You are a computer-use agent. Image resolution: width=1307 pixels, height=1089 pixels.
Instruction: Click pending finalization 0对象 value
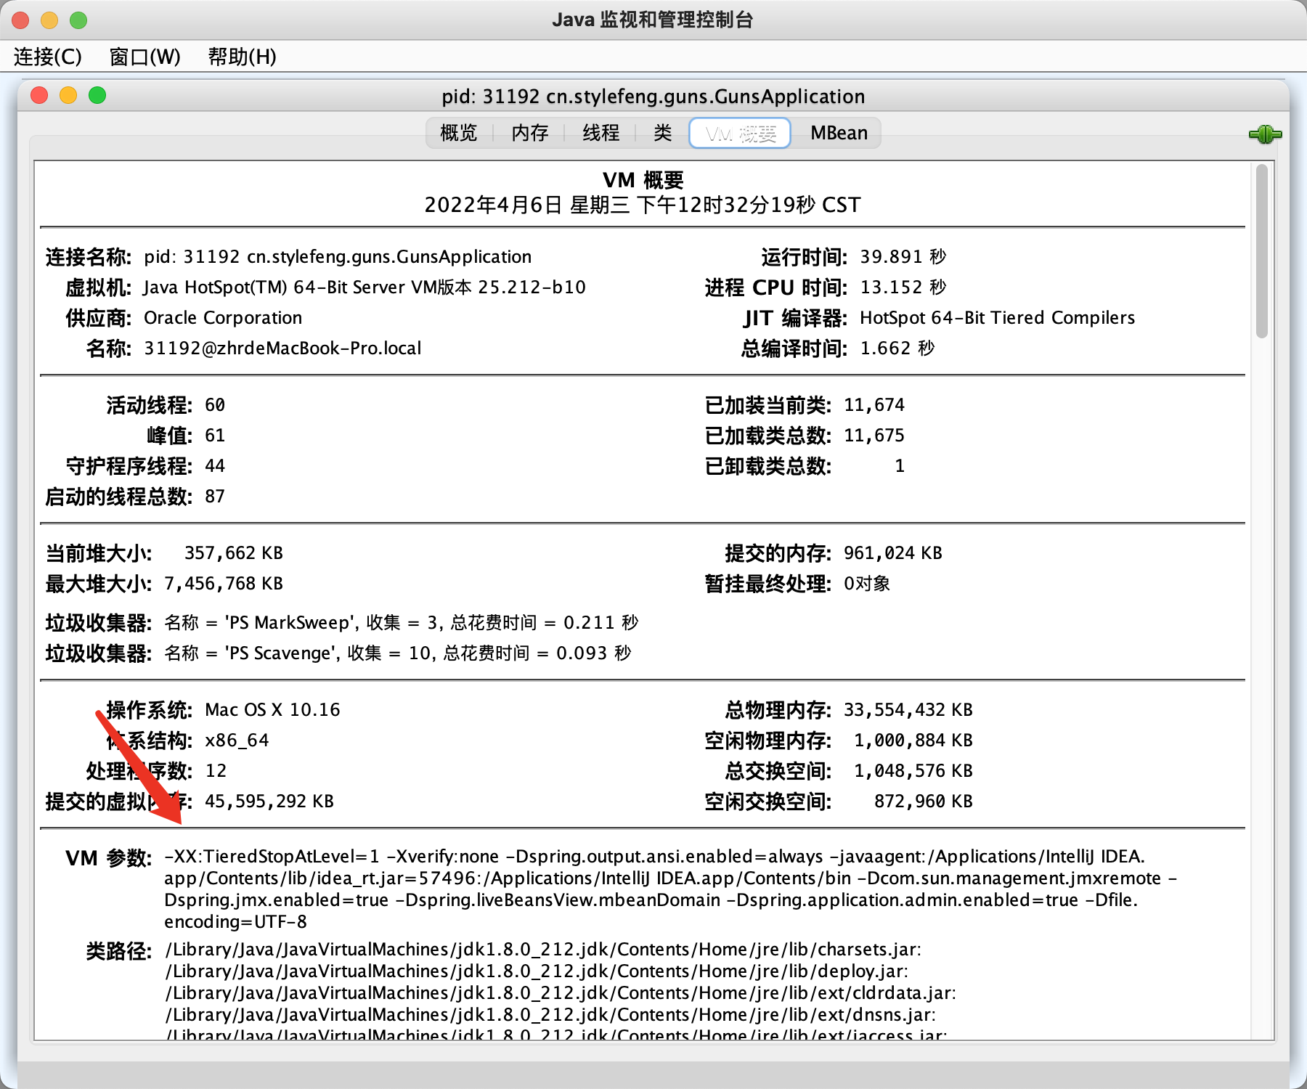point(867,584)
